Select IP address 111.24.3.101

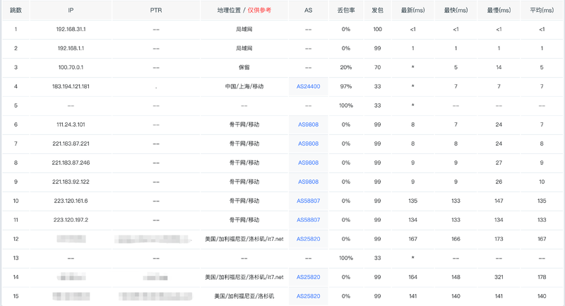tap(71, 124)
